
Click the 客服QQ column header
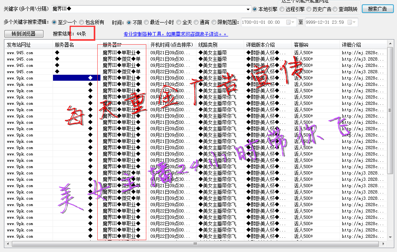pos(316,45)
